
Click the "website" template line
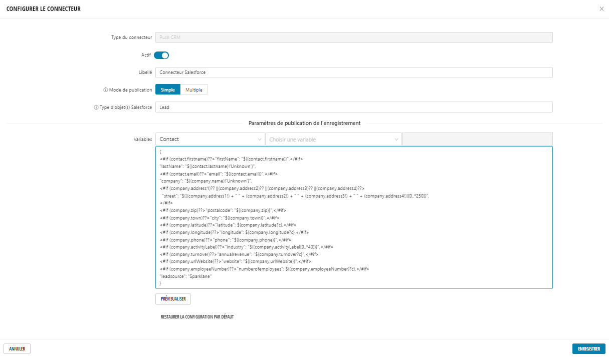tap(235, 261)
